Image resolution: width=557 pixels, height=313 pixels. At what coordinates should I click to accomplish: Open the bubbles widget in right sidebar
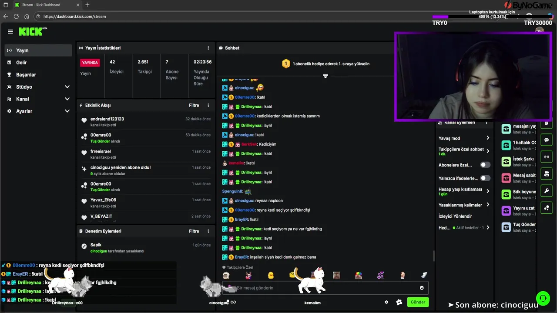click(547, 208)
